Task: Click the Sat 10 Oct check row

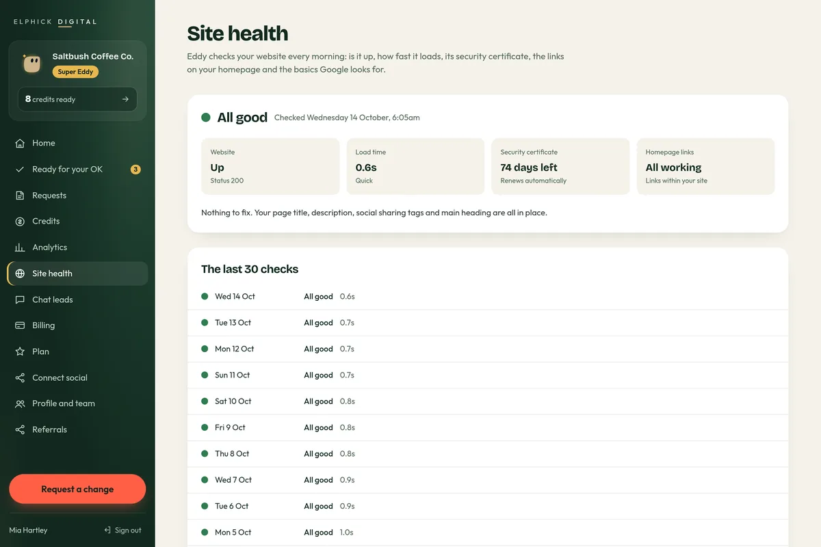Action: pos(488,401)
